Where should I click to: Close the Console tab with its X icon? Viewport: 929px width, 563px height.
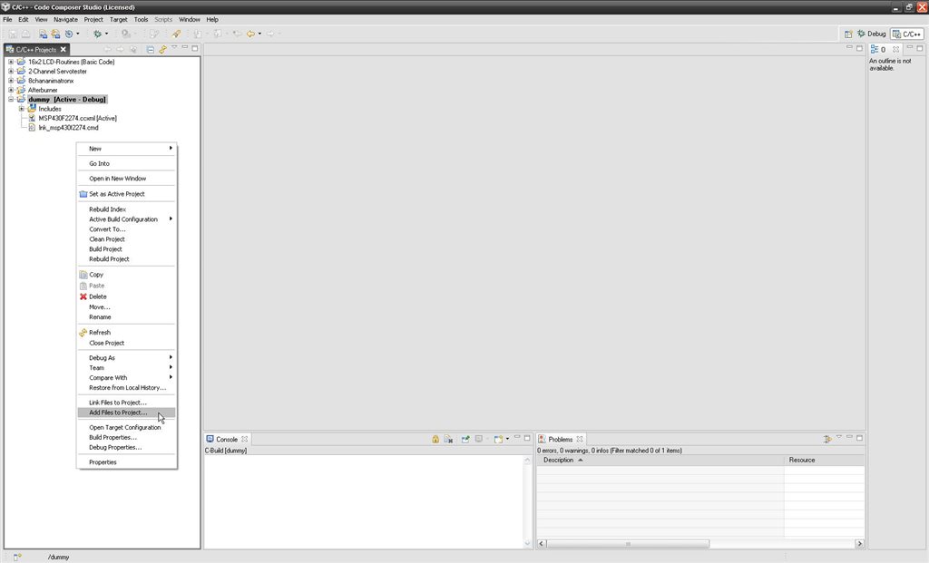(244, 440)
